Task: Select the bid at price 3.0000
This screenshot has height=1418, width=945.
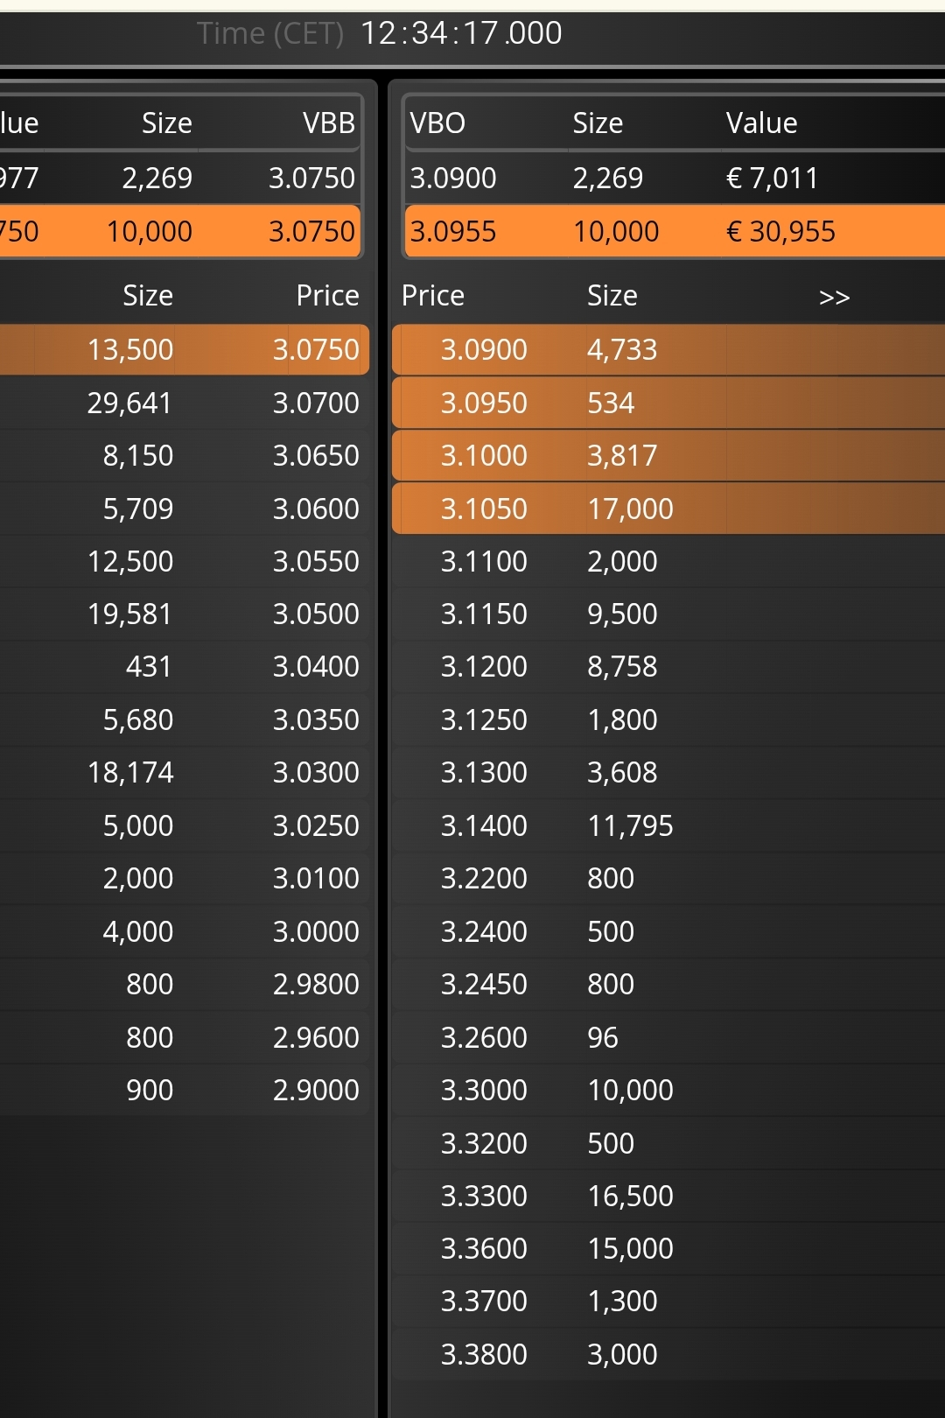Action: [185, 931]
